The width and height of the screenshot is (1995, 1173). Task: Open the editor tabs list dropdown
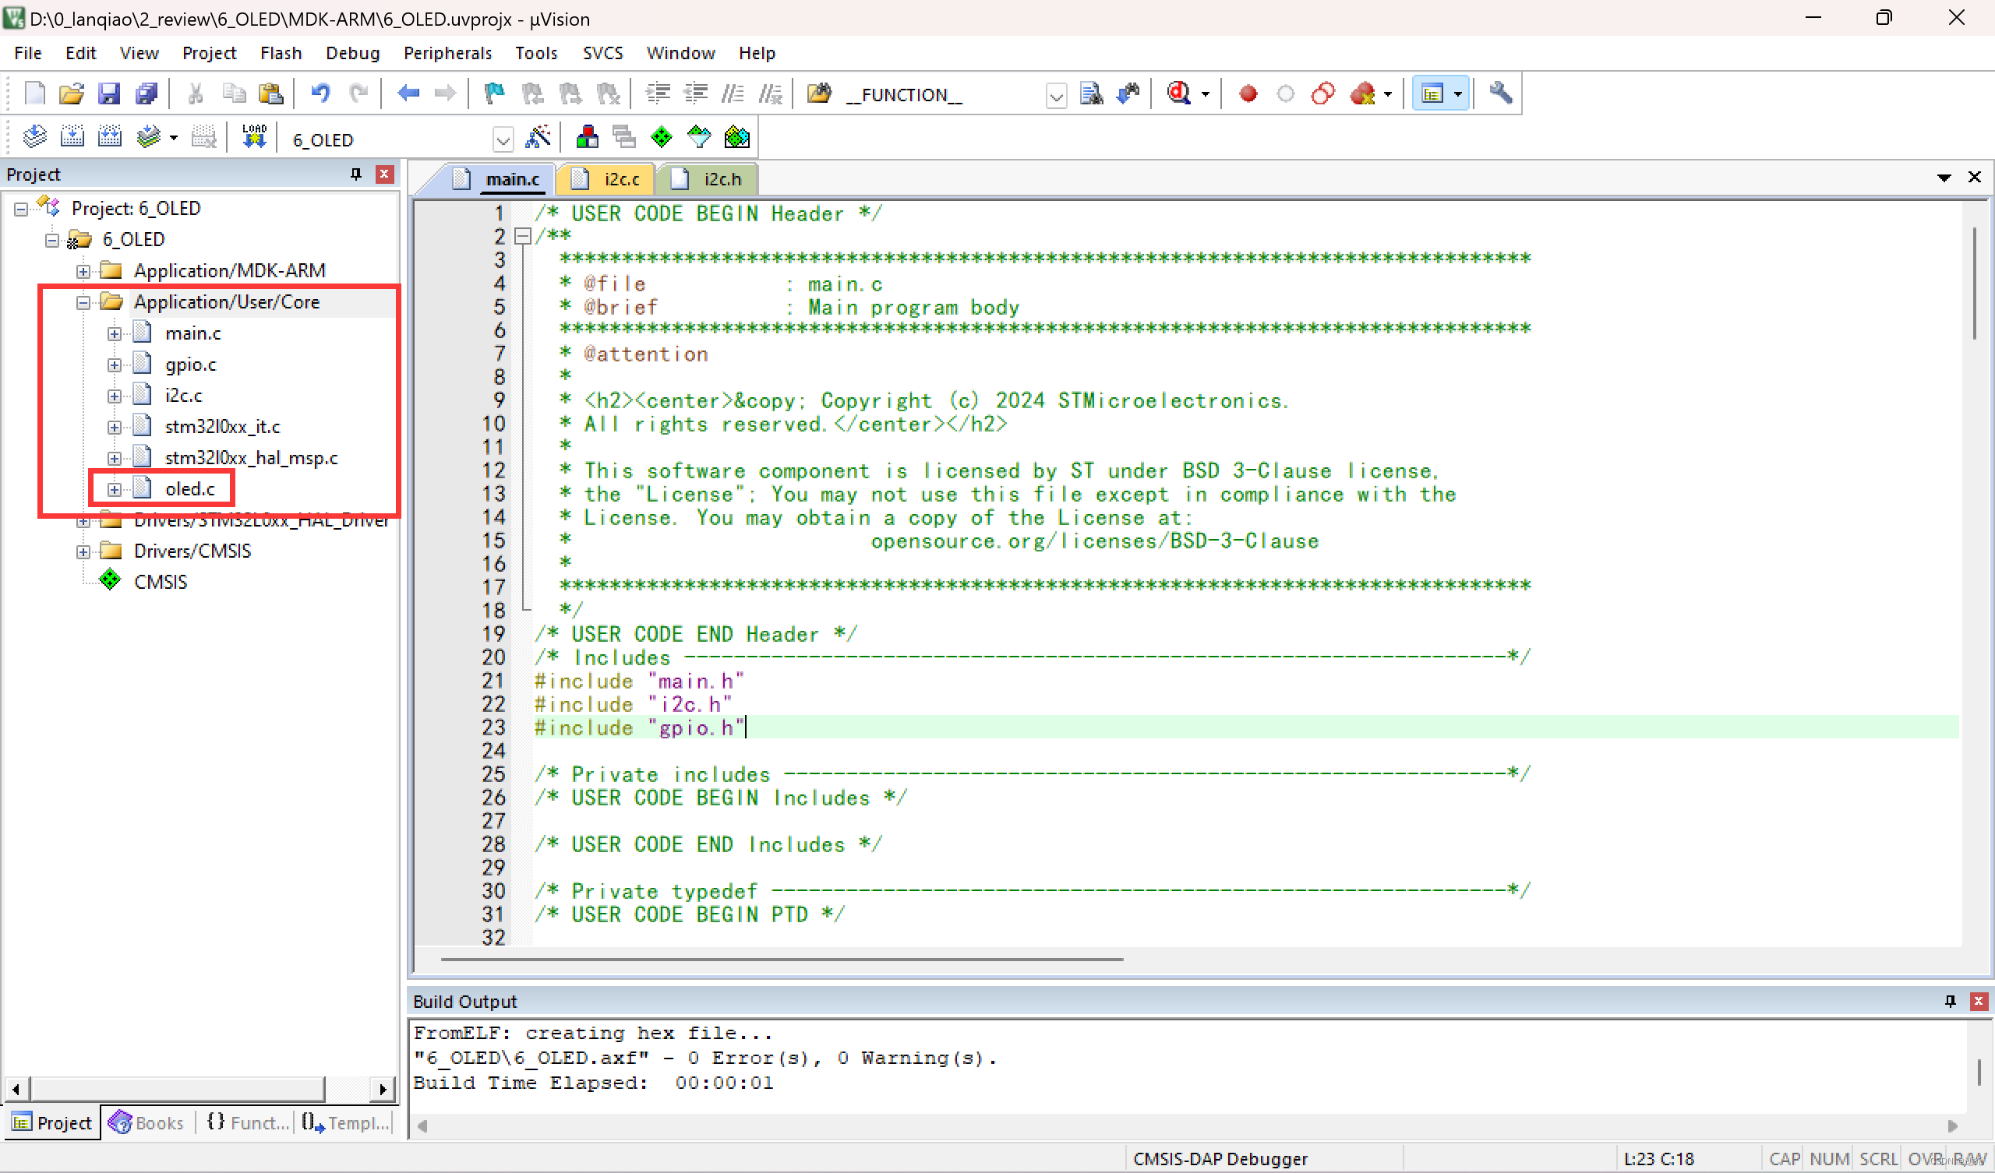tap(1944, 178)
